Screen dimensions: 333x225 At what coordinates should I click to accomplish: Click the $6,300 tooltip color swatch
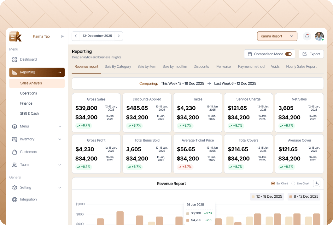pyautogui.click(x=188, y=214)
